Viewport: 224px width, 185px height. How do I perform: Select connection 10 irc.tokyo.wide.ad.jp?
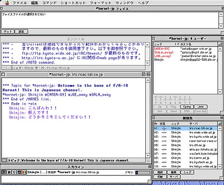[x=185, y=166]
